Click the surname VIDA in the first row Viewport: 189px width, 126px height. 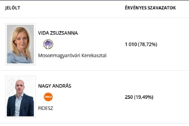tap(43, 33)
